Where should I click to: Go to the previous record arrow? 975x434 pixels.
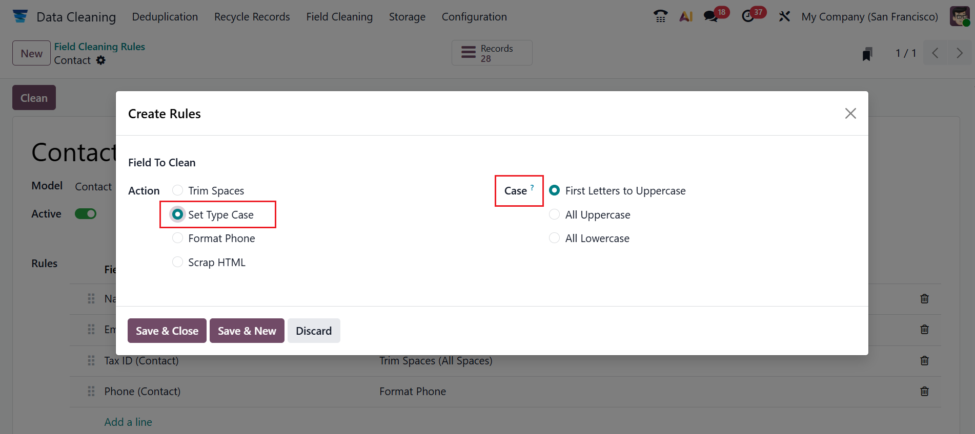(x=936, y=53)
